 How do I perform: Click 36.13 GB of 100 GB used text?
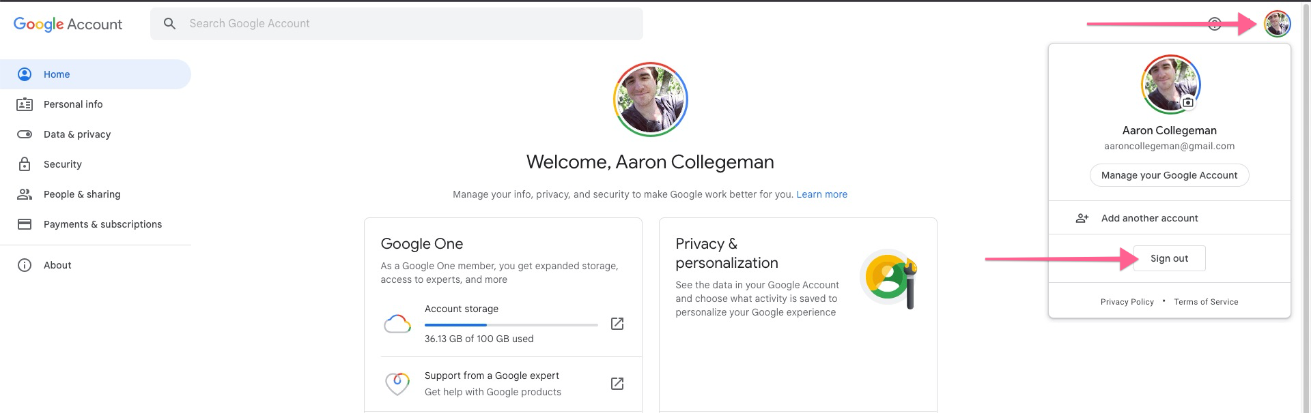[479, 339]
